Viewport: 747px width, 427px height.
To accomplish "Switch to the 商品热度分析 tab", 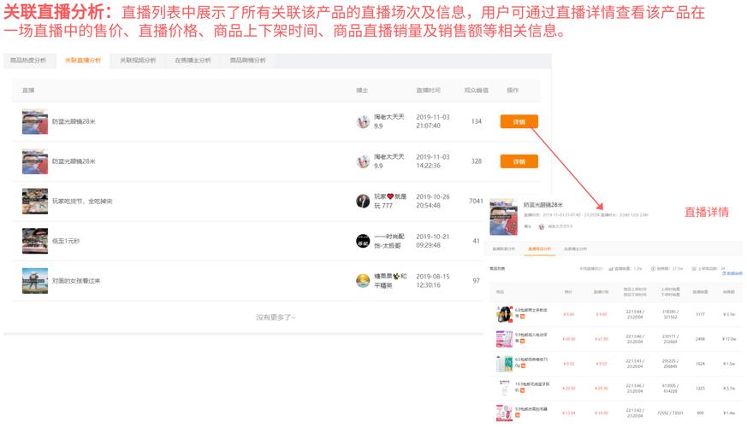I will 28,61.
